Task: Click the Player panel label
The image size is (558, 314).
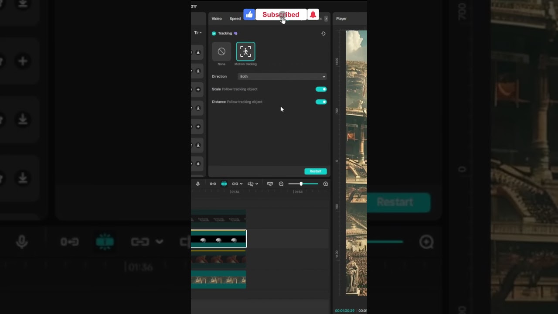Action: coord(341,19)
